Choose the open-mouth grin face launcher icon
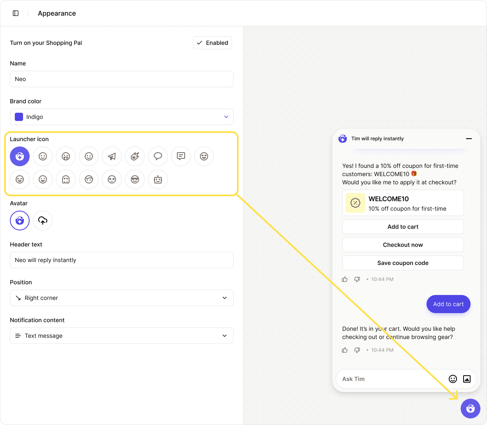 pyautogui.click(x=42, y=179)
